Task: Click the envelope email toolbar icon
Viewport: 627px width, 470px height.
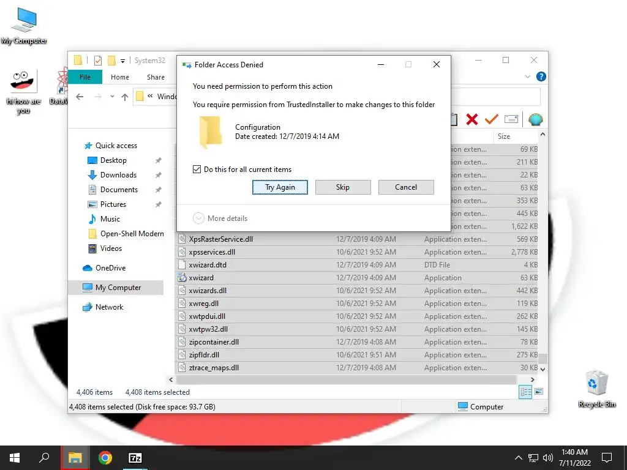Action: [511, 119]
